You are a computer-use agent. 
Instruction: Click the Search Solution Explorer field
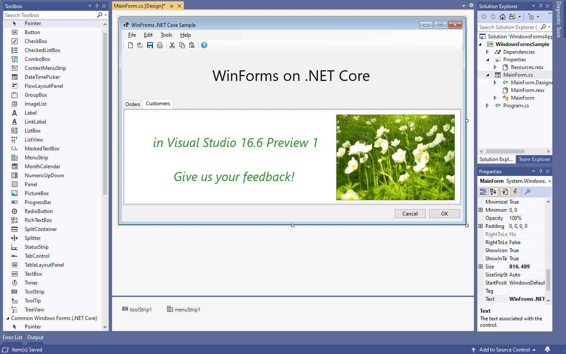(509, 27)
